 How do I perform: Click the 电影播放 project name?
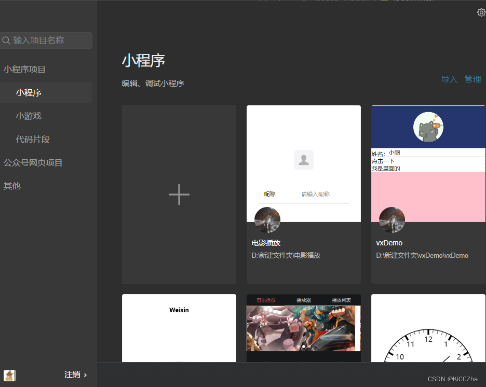[x=266, y=243]
